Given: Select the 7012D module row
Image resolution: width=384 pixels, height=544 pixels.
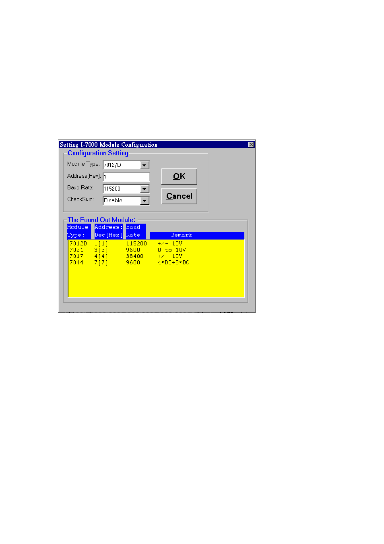Looking at the screenshot, I should point(156,244).
